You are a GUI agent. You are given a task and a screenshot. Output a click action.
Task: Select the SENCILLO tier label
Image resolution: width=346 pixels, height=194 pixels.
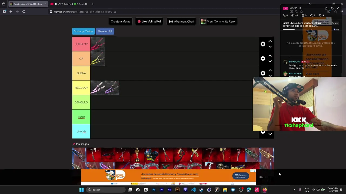click(81, 102)
